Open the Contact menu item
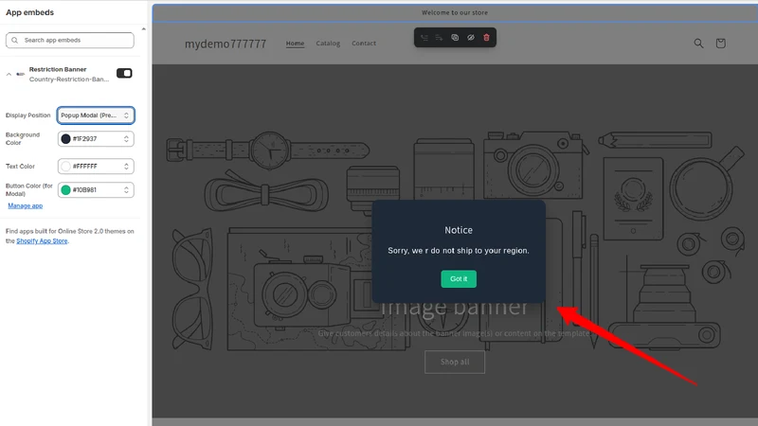Screen dimensions: 758x426 tap(364, 43)
